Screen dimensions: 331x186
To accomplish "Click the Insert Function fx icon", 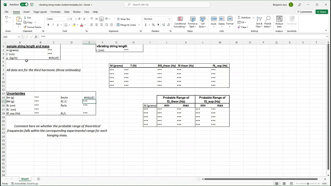I will [x=36, y=37].
